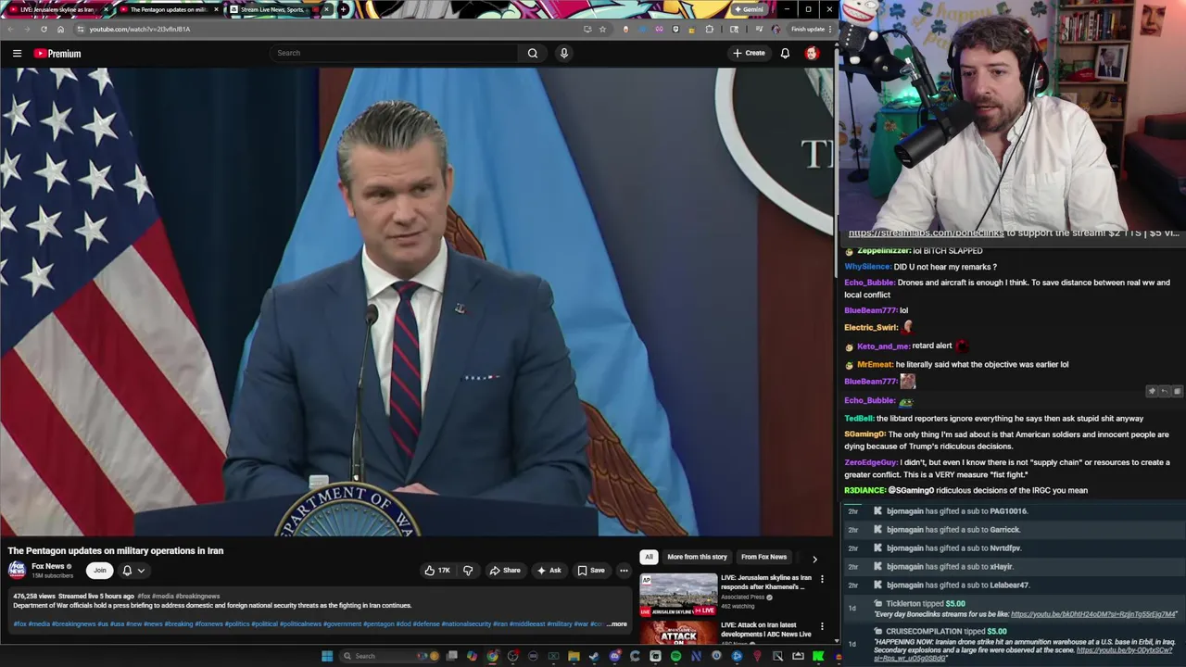The width and height of the screenshot is (1186, 667).
Task: Share the Pentagon video
Action: (505, 570)
